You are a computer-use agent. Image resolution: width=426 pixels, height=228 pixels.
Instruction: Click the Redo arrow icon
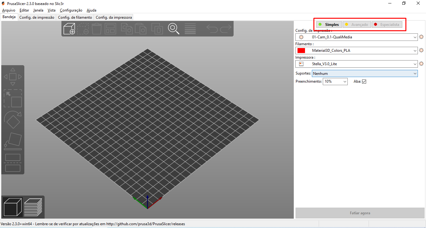226,29
